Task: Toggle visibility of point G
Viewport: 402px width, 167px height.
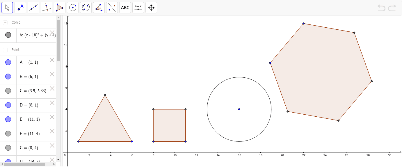Action: pyautogui.click(x=8, y=148)
